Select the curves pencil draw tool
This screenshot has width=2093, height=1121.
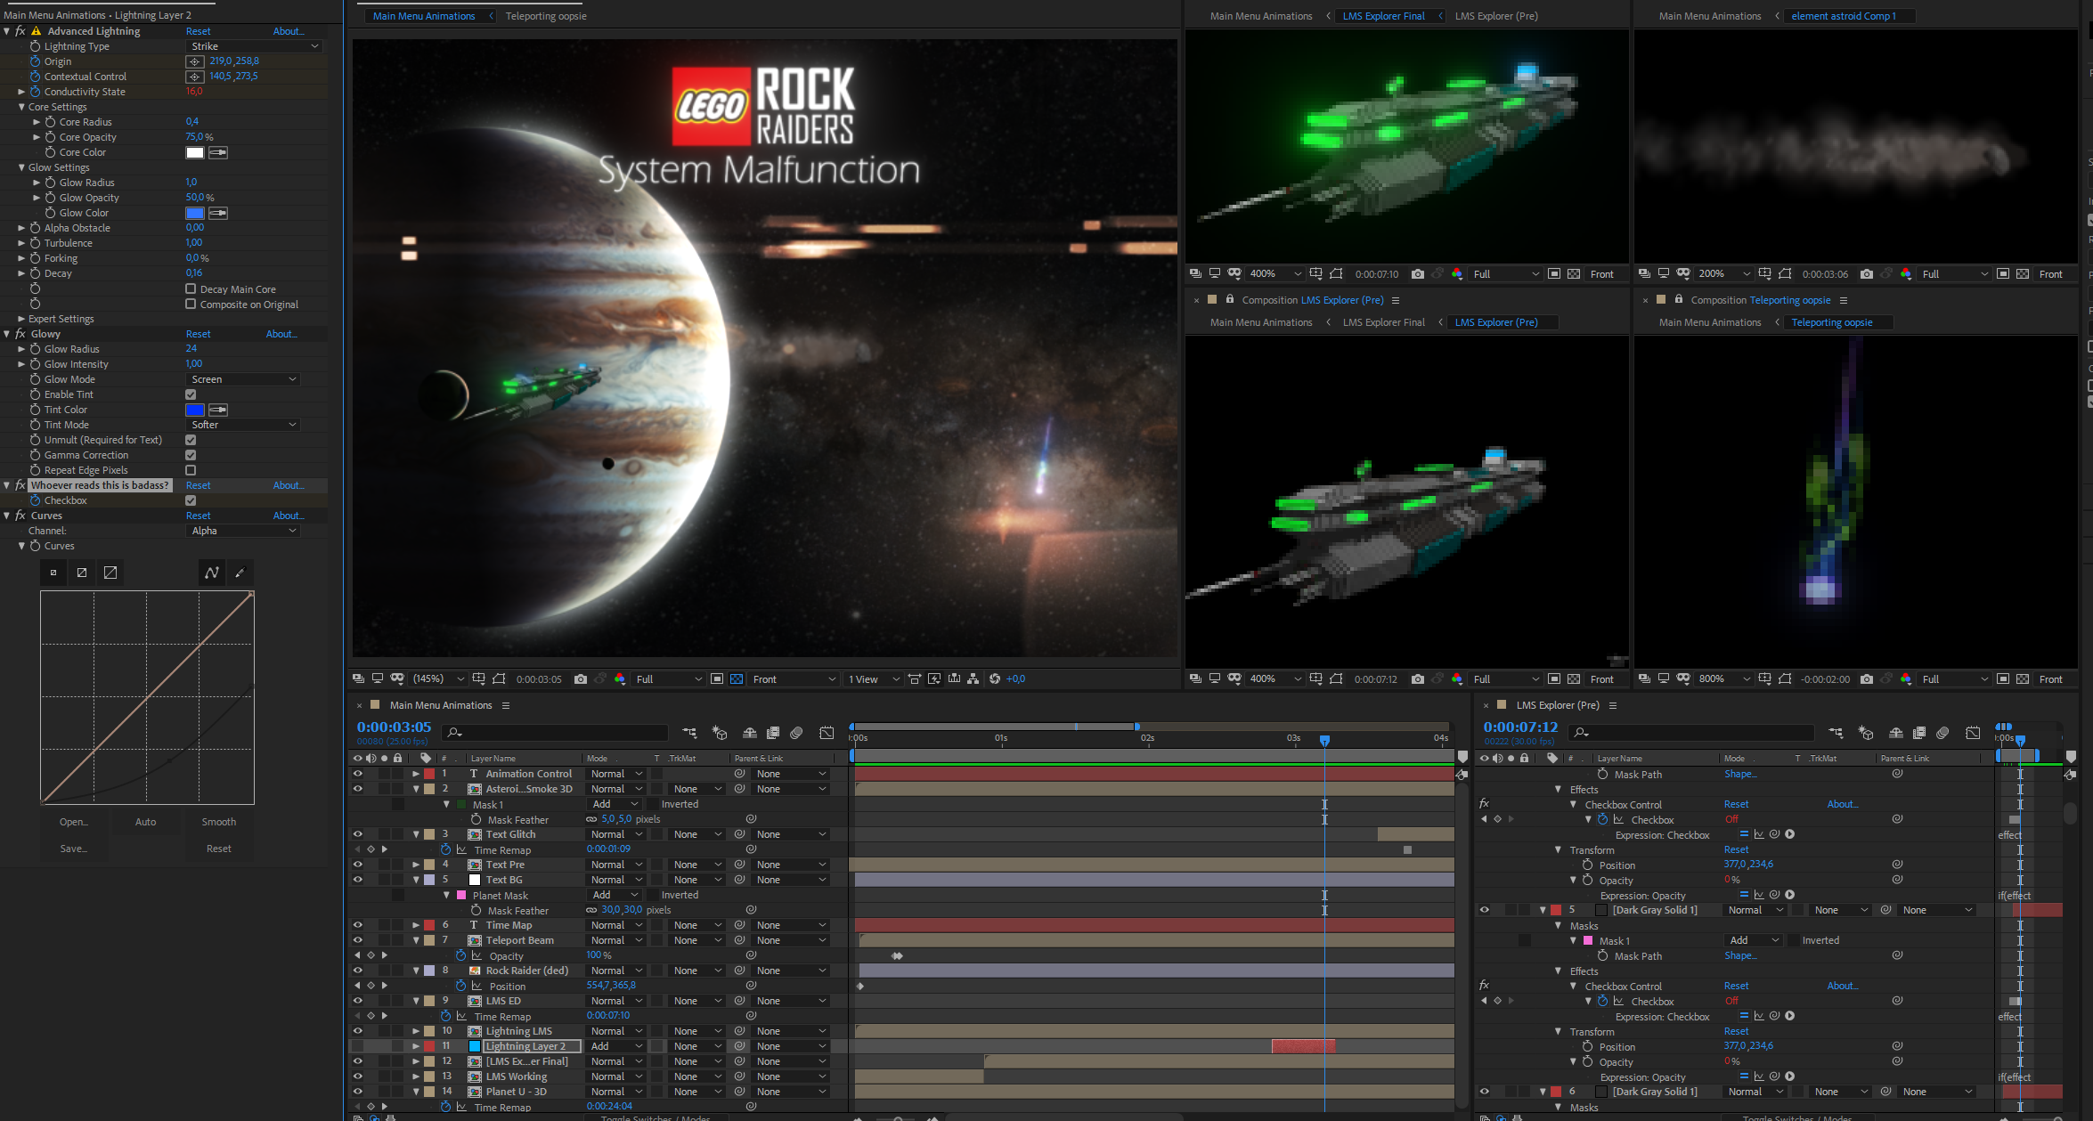(240, 573)
